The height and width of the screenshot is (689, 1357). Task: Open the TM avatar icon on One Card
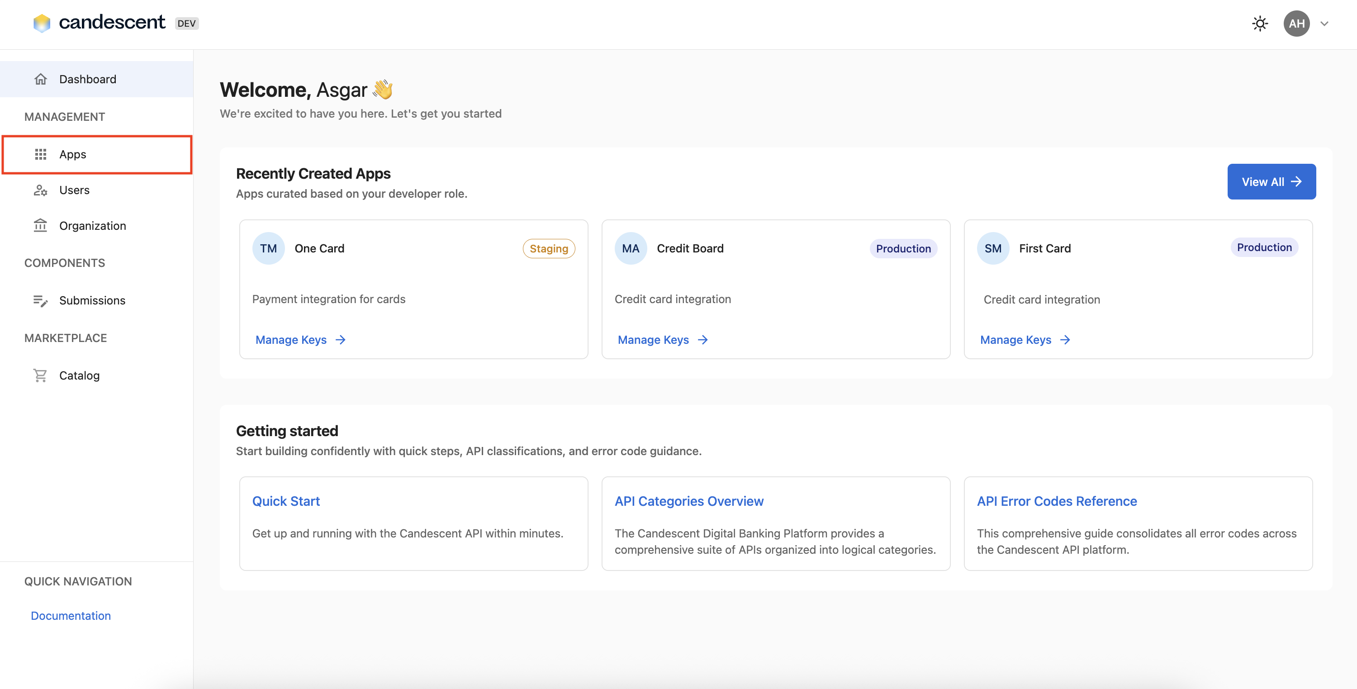[x=268, y=248]
